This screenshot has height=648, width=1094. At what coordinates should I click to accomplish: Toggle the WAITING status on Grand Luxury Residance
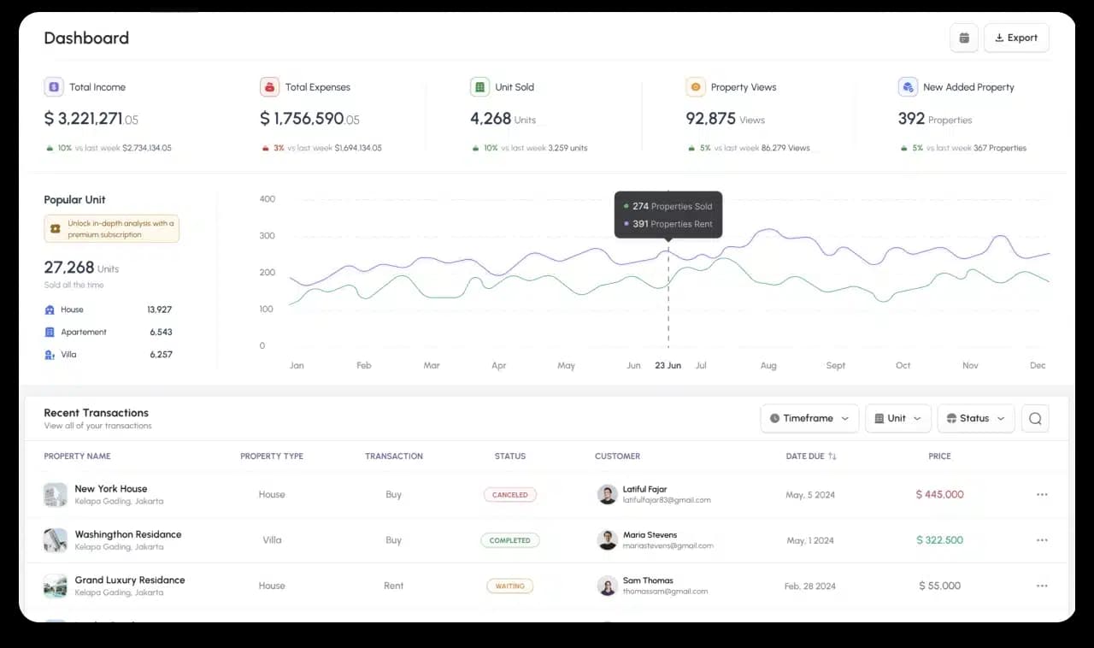(510, 586)
